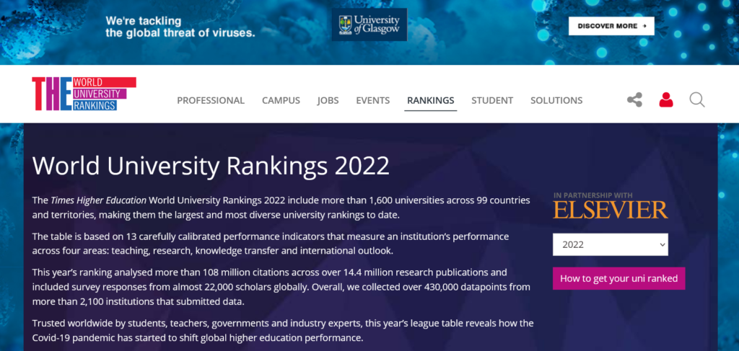This screenshot has height=351, width=739.
Task: Open the red user account icon
Action: point(666,99)
